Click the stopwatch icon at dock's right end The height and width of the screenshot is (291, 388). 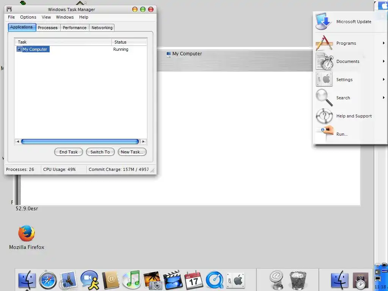click(x=361, y=281)
